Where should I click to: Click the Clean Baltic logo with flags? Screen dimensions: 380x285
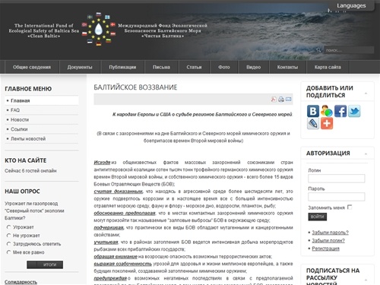[99, 29]
